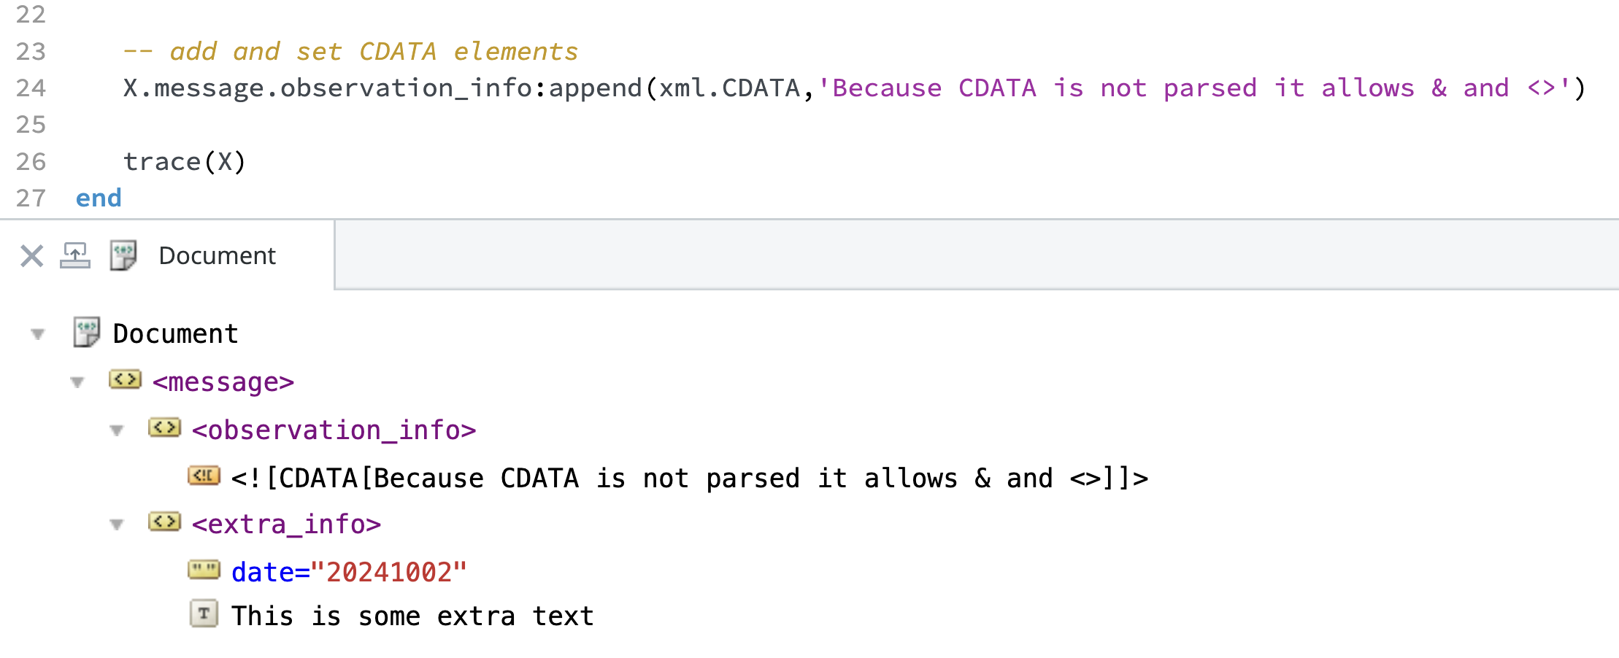Click line number 24 in gutter
Screen dimensions: 1619x658
(31, 88)
